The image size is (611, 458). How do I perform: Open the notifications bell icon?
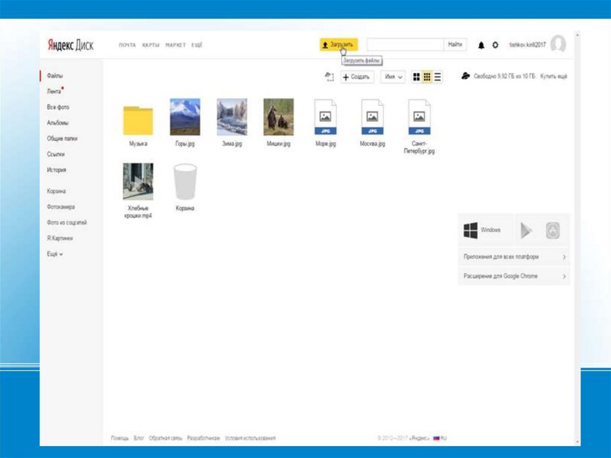(482, 45)
